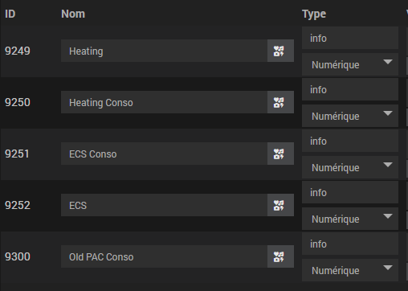Click the Type column header
Screen dimensions: 408x291
314,14
